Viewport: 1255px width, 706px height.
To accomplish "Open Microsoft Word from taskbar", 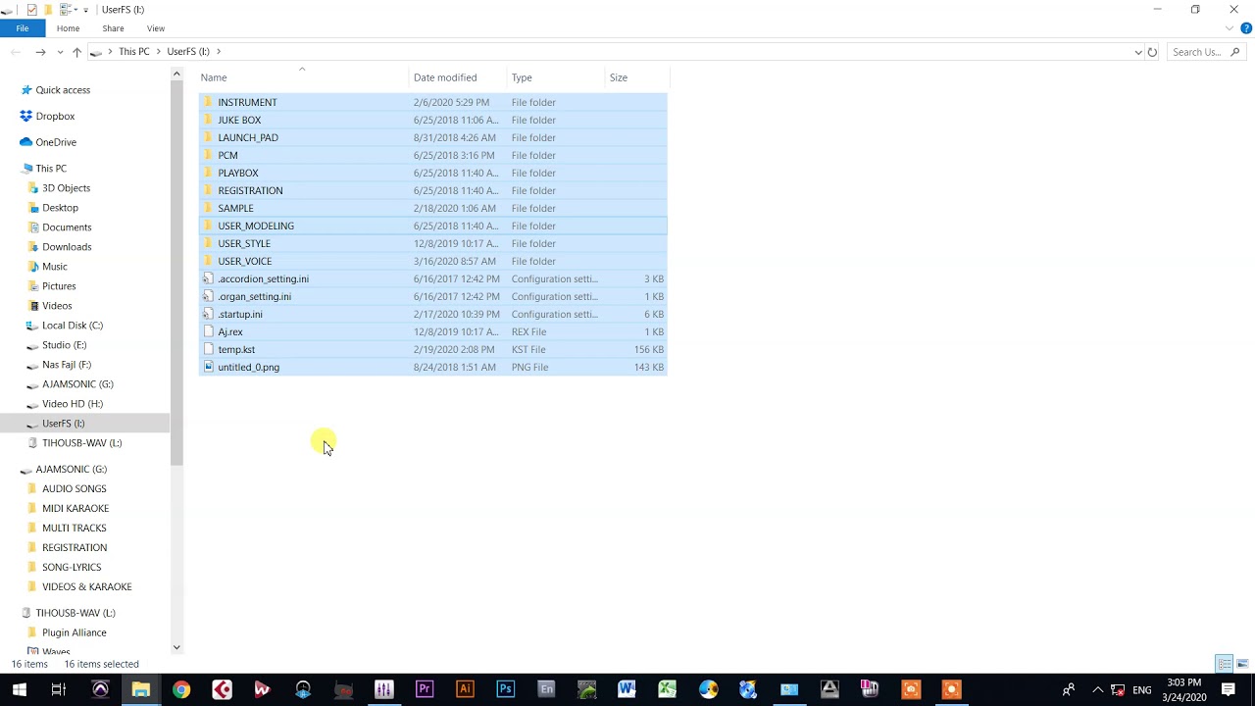I will tap(627, 689).
